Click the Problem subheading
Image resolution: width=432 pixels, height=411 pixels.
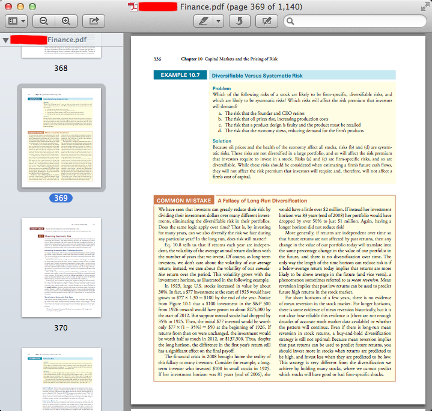[222, 88]
